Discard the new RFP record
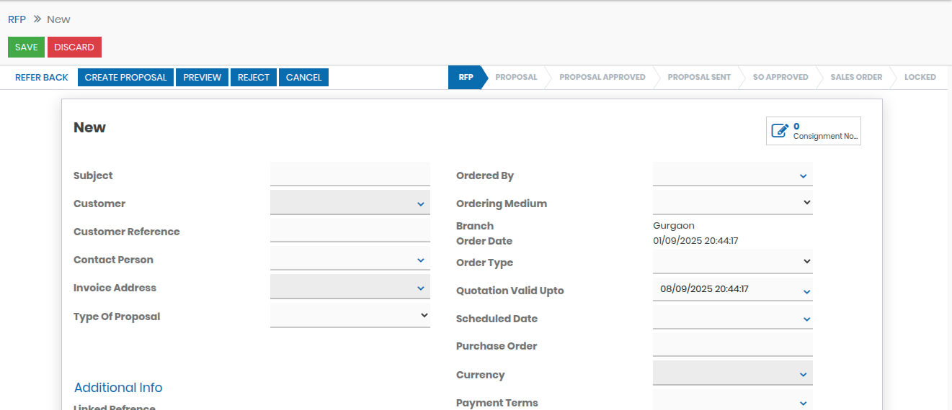 click(x=74, y=47)
